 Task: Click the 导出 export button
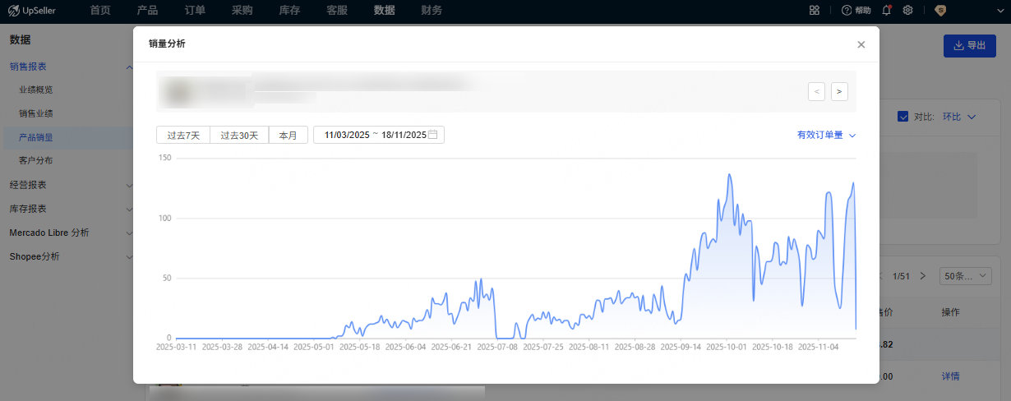pyautogui.click(x=970, y=46)
